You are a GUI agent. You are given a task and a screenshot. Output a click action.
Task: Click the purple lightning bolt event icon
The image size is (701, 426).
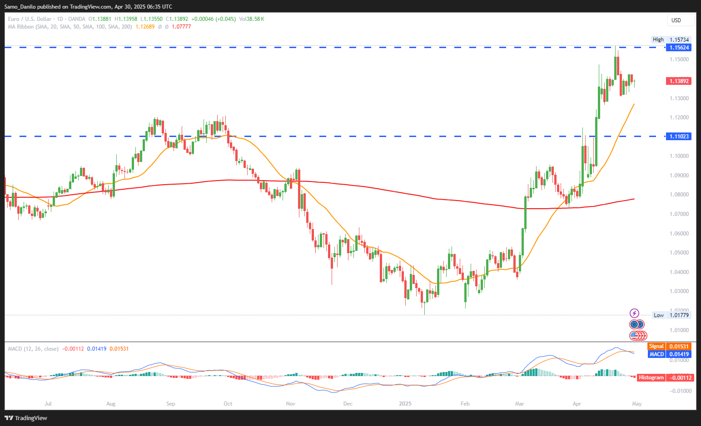tap(634, 313)
